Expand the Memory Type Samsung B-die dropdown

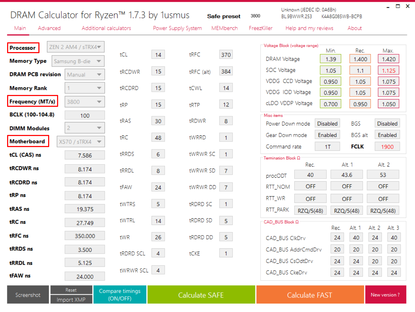tap(78, 61)
